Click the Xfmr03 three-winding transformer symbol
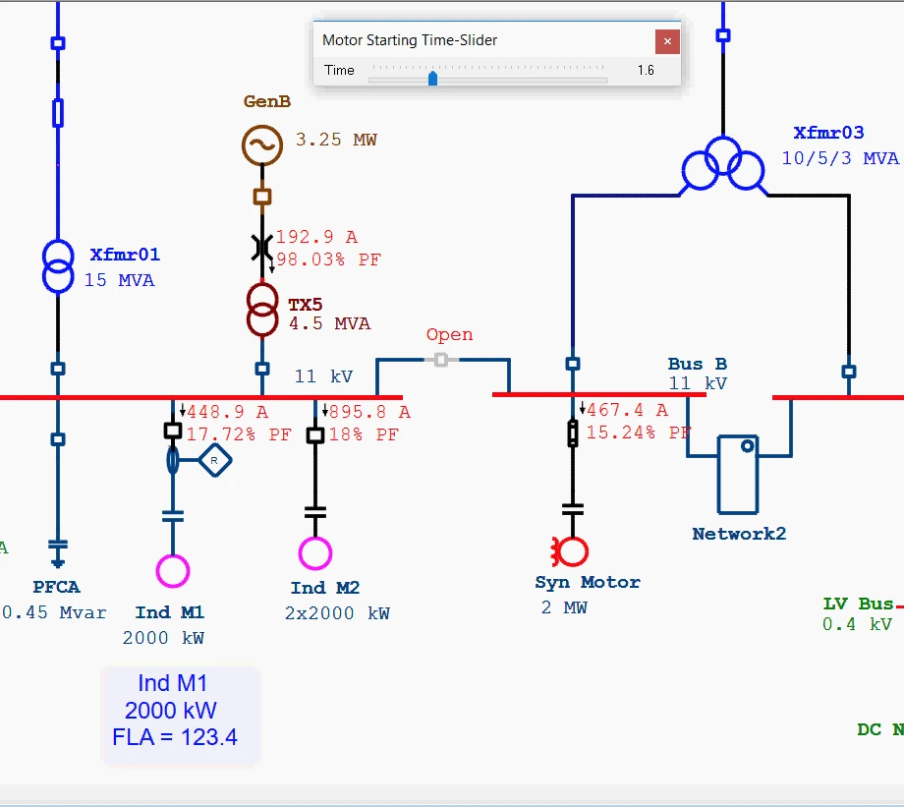 [x=723, y=164]
